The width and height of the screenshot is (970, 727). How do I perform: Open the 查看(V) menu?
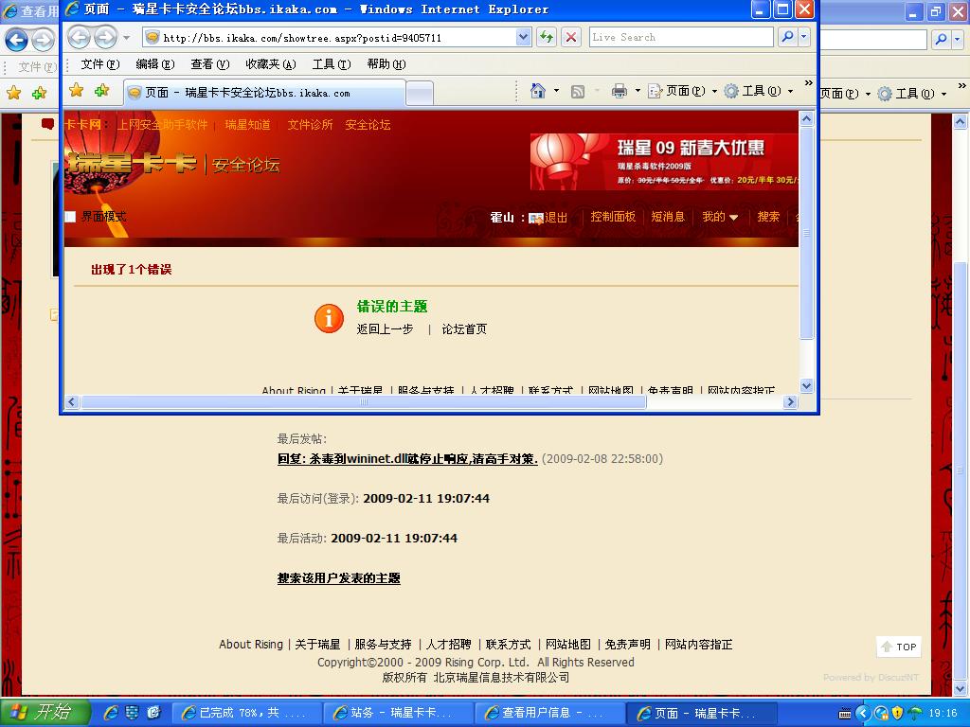[x=209, y=64]
